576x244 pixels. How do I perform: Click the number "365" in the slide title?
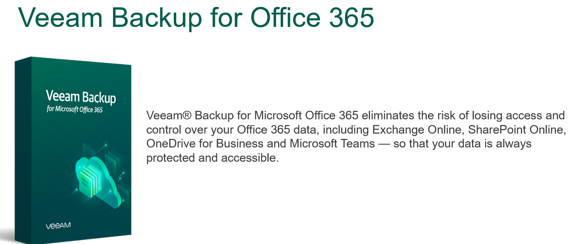click(352, 17)
